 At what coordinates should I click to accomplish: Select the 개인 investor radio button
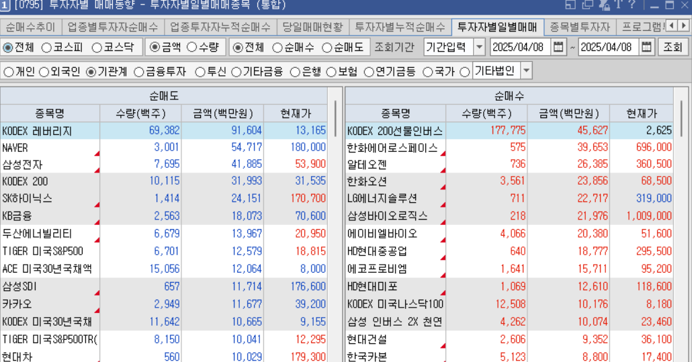click(x=8, y=73)
